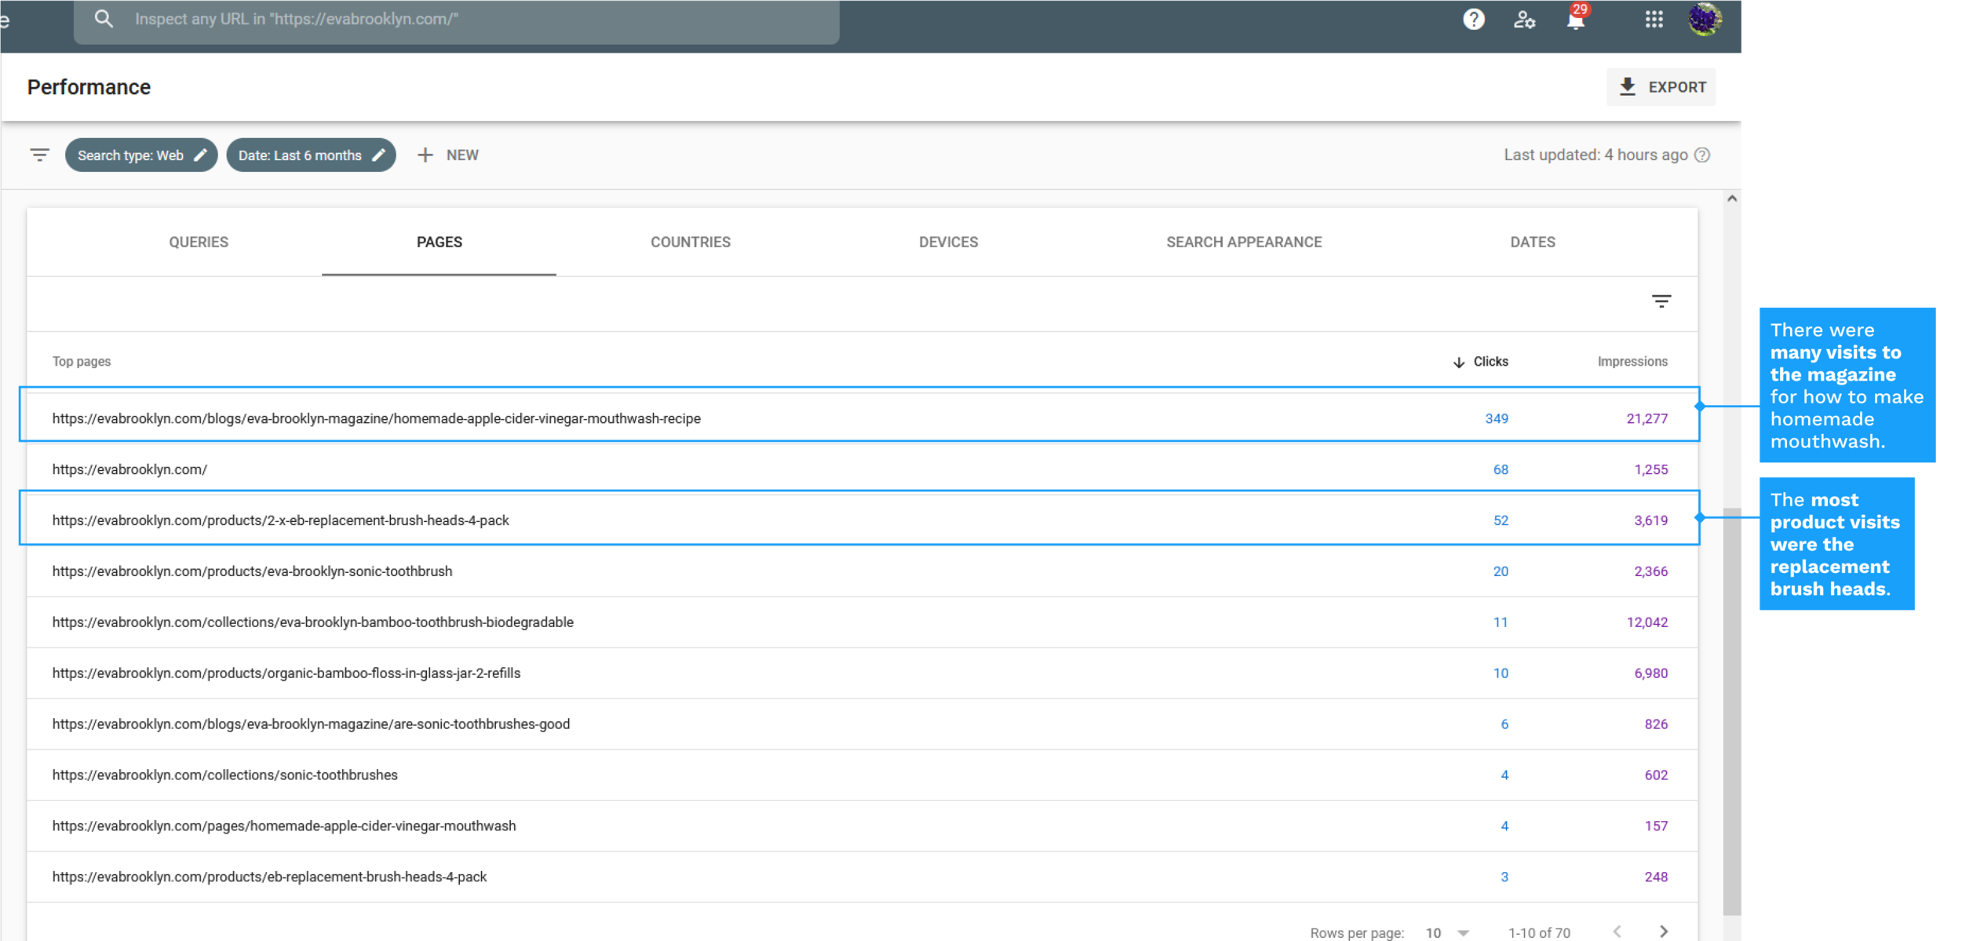
Task: Click filter list icon beside Search type
Action: point(39,155)
